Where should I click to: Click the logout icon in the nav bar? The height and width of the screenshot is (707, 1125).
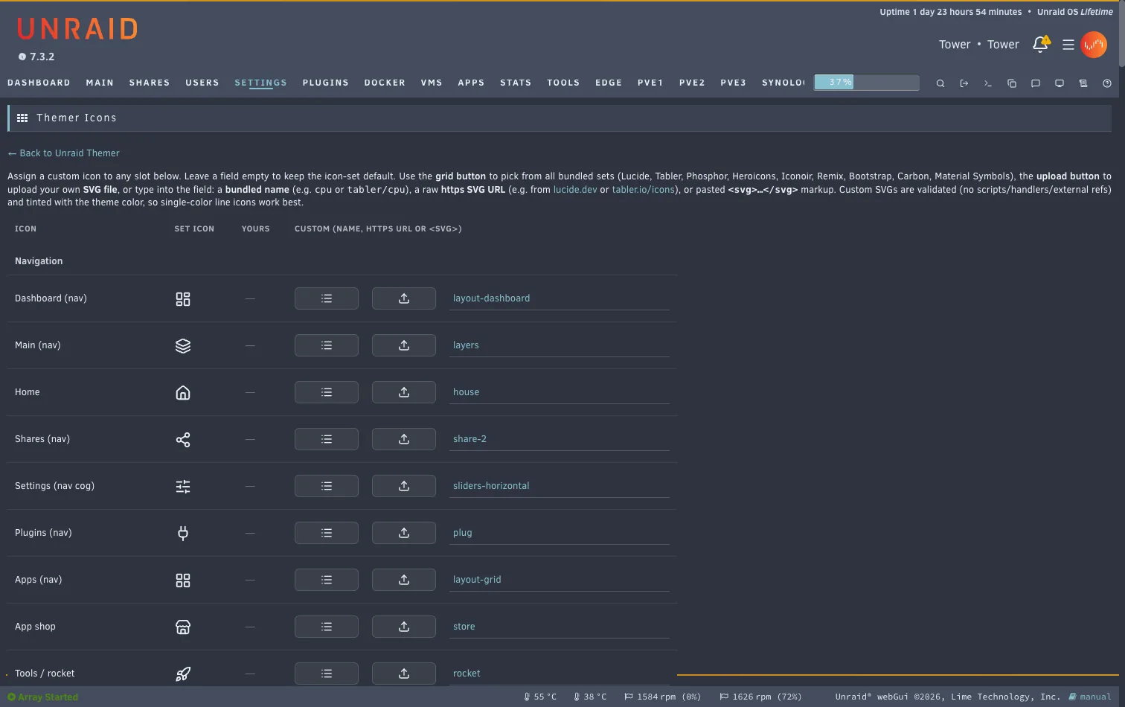tap(964, 83)
